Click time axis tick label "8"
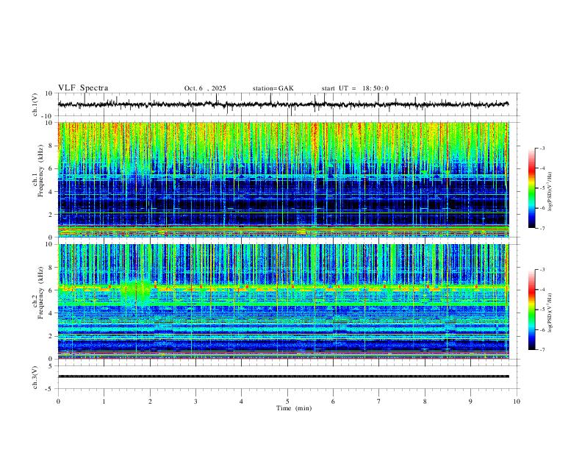 [x=425, y=401]
